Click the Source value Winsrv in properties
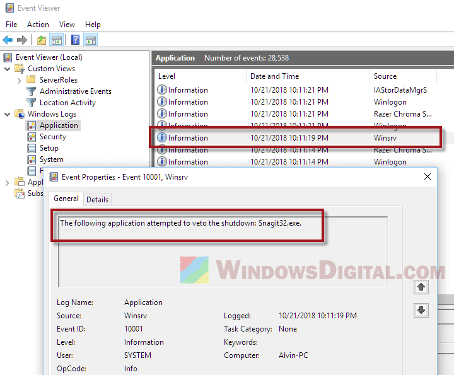454x375 pixels. tap(136, 316)
